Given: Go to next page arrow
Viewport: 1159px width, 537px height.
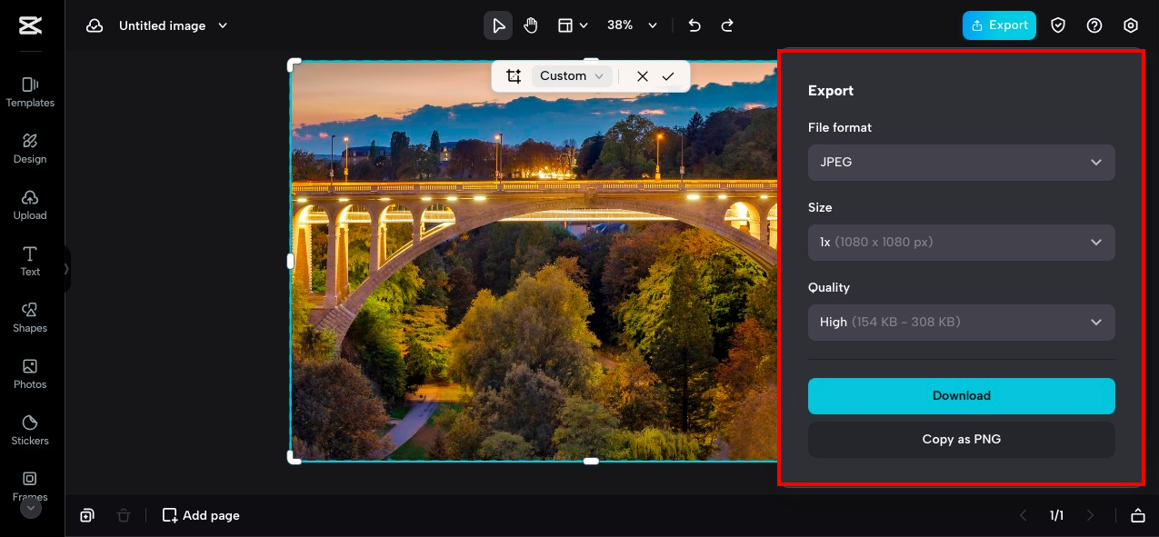Looking at the screenshot, I should click(1091, 515).
